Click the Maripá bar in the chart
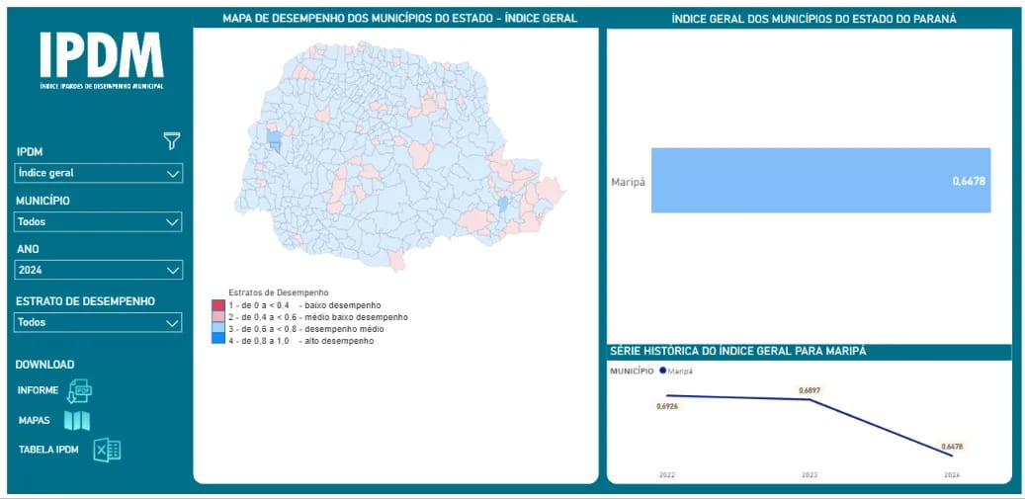Screen dimensions: 1025x499 pos(821,180)
